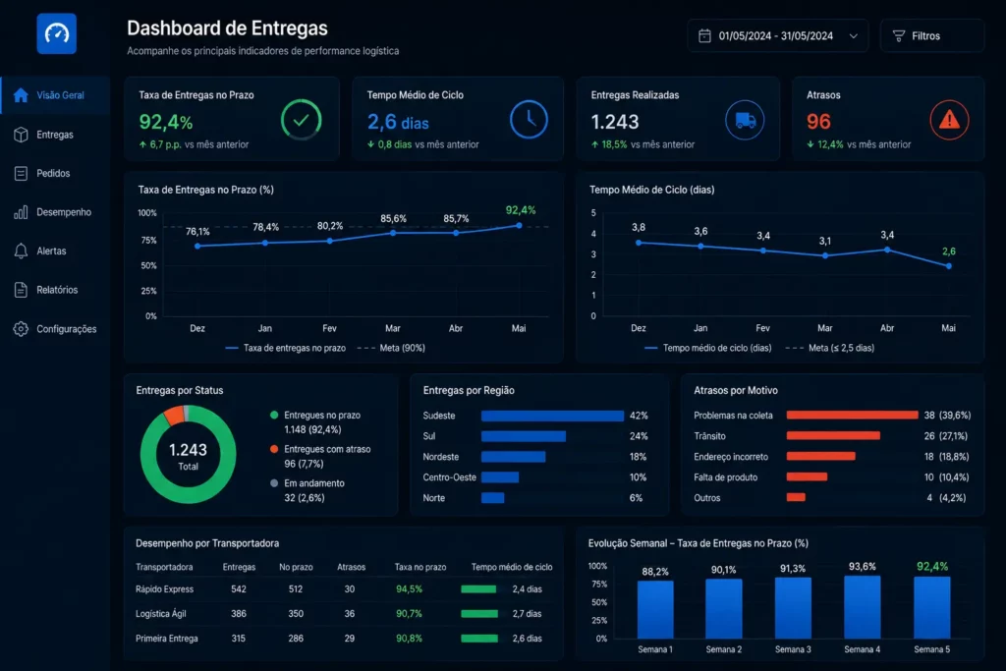Toggle the Meta (≤ 2,5 dias) legend
Image resolution: width=1006 pixels, height=671 pixels.
tap(830, 348)
